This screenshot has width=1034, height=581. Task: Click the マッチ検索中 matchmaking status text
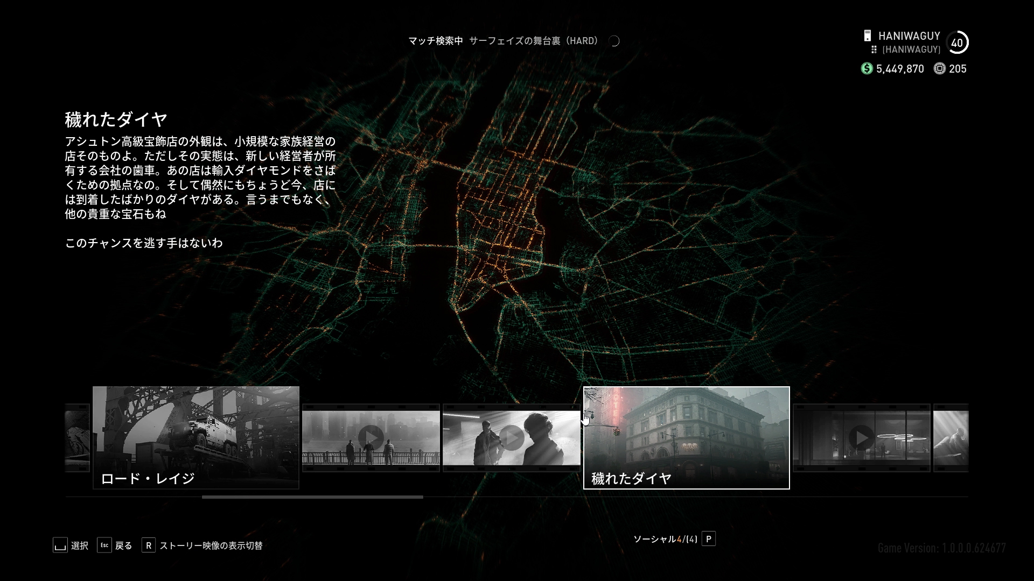435,41
